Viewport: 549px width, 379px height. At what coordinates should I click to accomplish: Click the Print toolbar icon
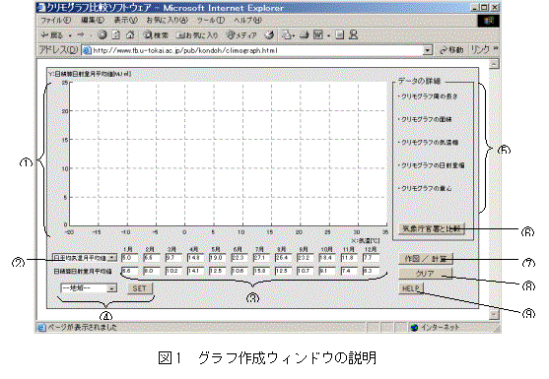pos(304,34)
